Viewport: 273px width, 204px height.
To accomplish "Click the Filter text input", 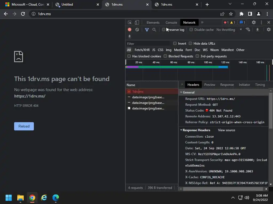I will [x=148, y=44].
